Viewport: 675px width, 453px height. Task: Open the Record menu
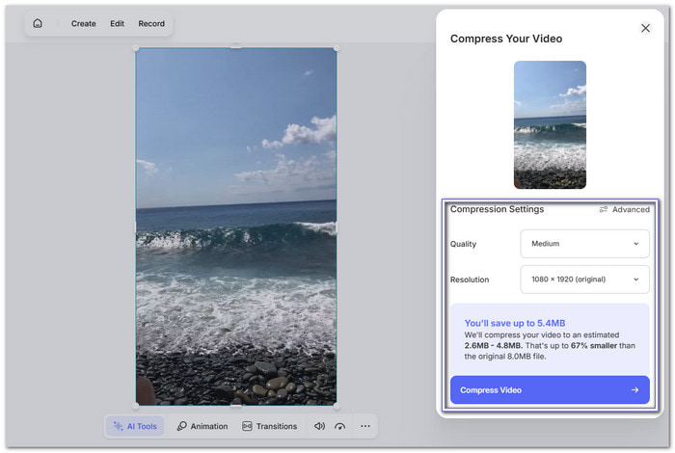click(x=151, y=24)
